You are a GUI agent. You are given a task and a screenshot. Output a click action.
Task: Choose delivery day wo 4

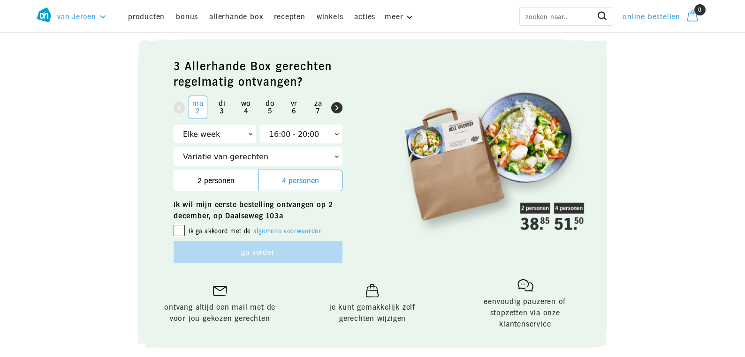246,107
